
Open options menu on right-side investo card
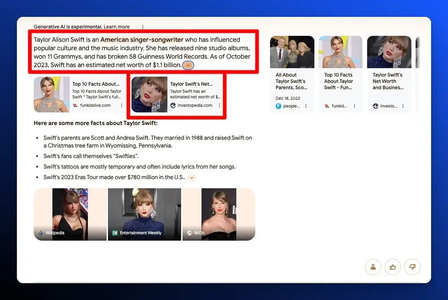tap(403, 106)
